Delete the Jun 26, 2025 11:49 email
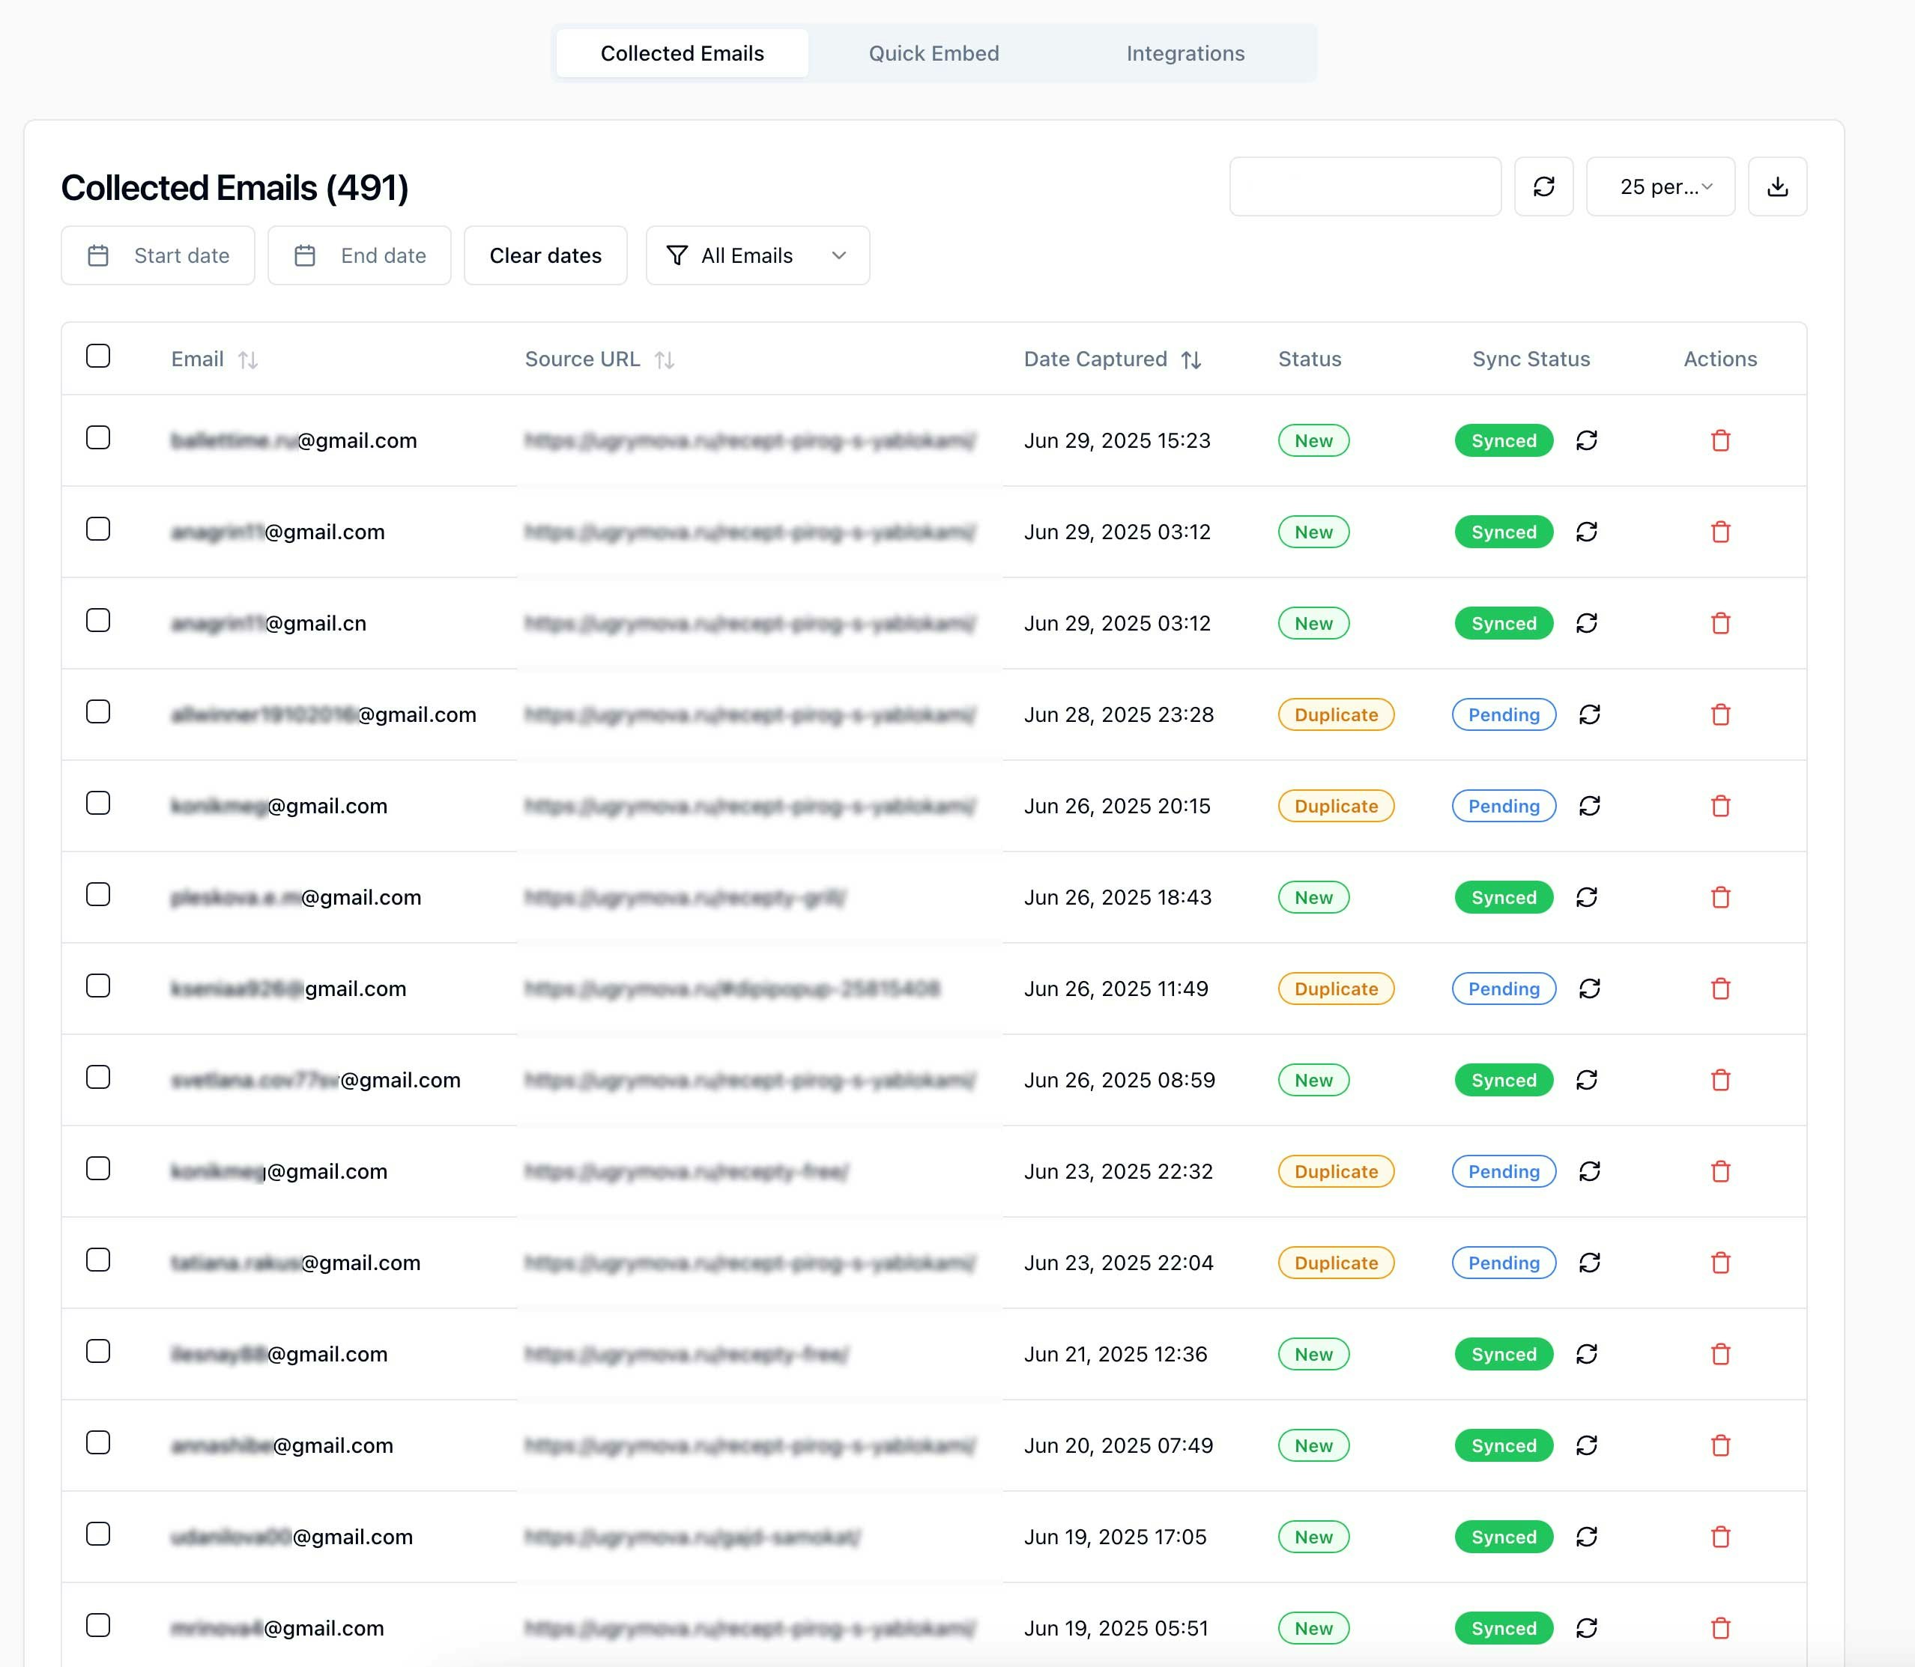 click(1720, 988)
